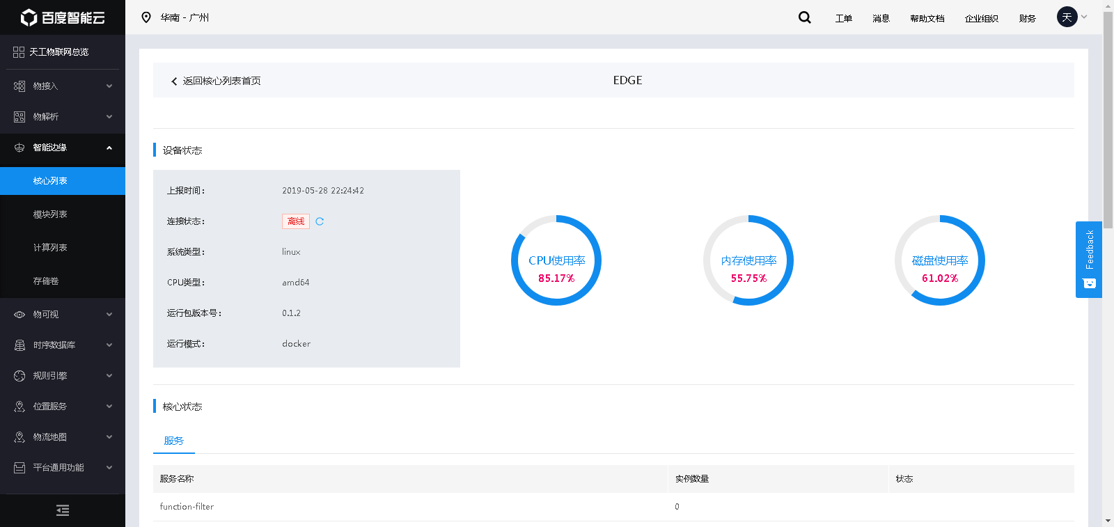The image size is (1114, 527).
Task: Click the 智能边缘 sidebar icon
Action: (x=19, y=148)
